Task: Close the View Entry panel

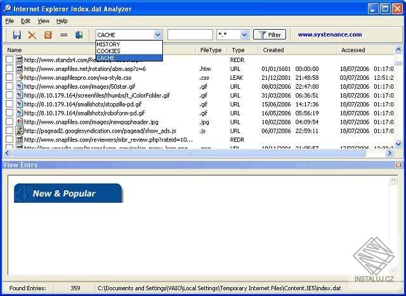Action: pos(398,165)
